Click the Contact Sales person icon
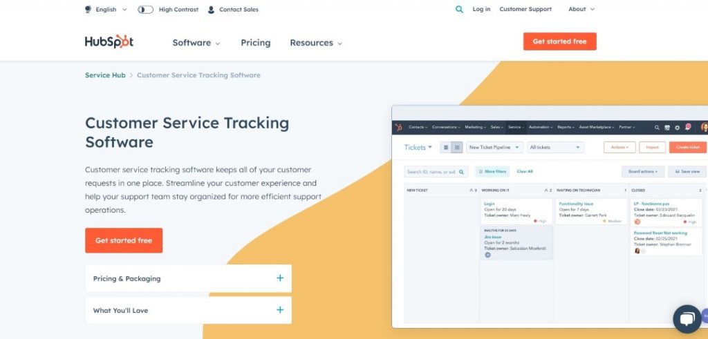This screenshot has height=339, width=708. 211,10
